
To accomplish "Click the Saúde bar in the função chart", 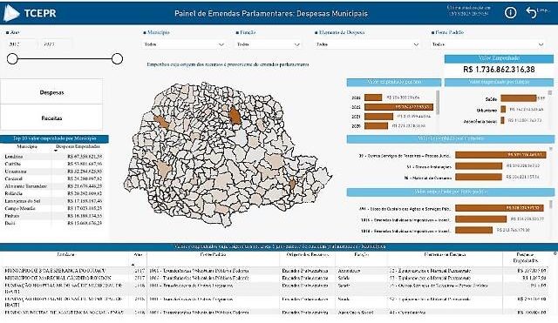I will click(x=519, y=98).
